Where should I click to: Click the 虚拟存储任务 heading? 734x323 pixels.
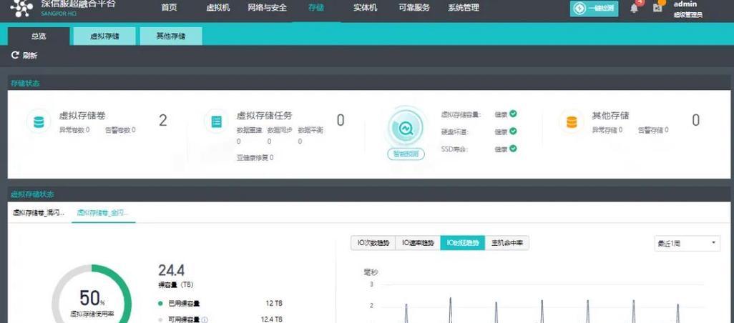pyautogui.click(x=264, y=116)
